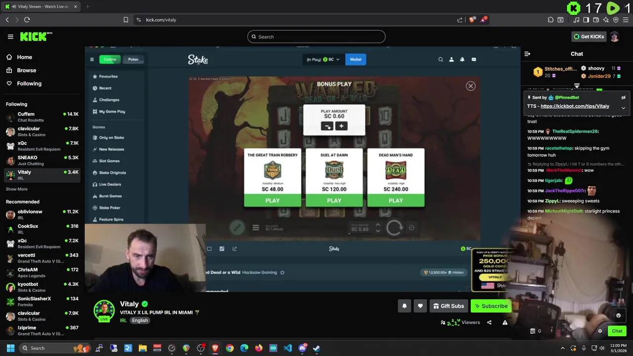Screen dimensions: 633x356
Task: Open Brave Leo AI sparkle icon
Action: pyautogui.click(x=606, y=20)
